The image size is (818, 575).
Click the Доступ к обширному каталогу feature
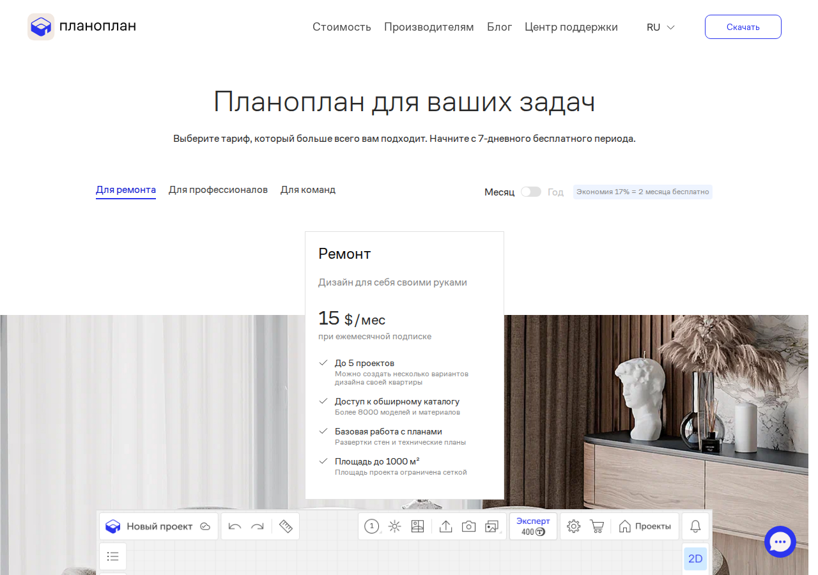(x=397, y=401)
